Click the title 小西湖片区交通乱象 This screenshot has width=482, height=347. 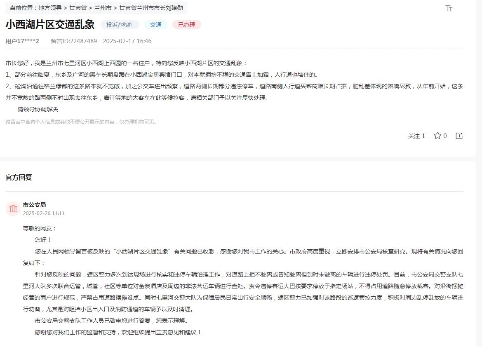(x=50, y=24)
